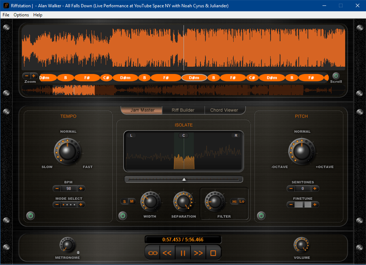Select the second C# chord marker
366x265 pixels.
pyautogui.click(x=252, y=78)
